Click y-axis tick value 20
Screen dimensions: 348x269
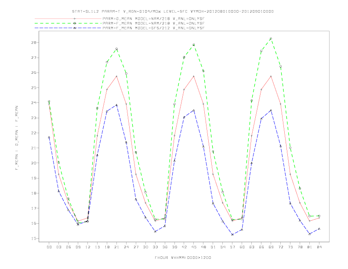point(34,163)
